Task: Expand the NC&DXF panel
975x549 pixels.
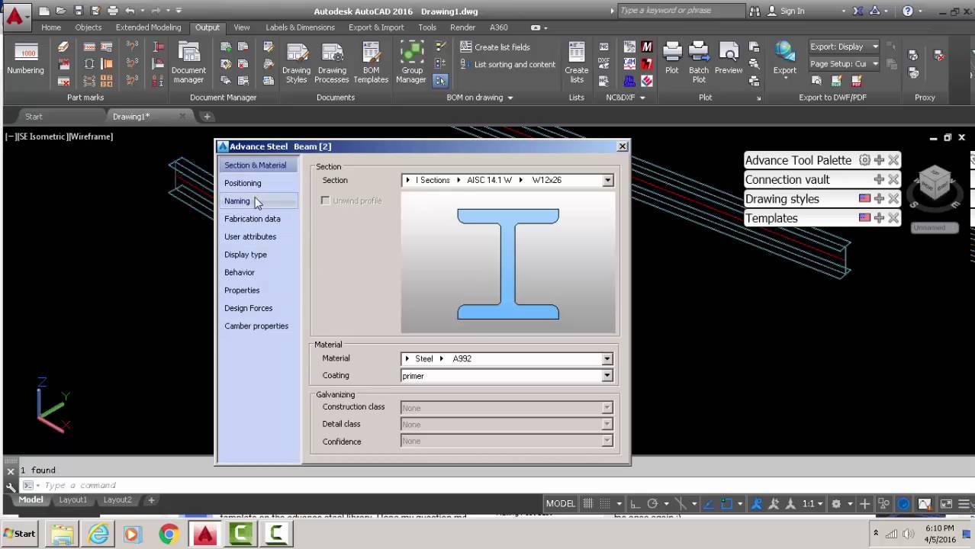Action: (x=626, y=98)
